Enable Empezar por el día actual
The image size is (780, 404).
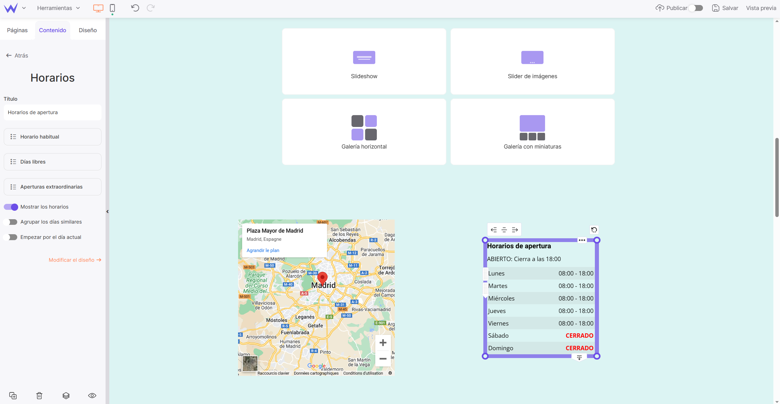(11, 237)
